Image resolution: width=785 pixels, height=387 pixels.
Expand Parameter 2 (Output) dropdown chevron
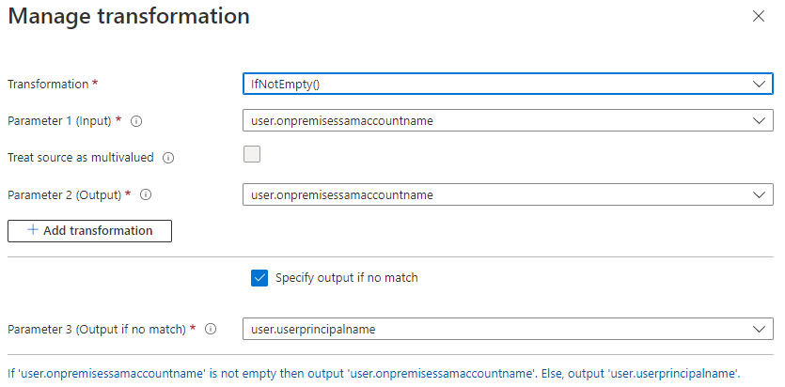(760, 194)
